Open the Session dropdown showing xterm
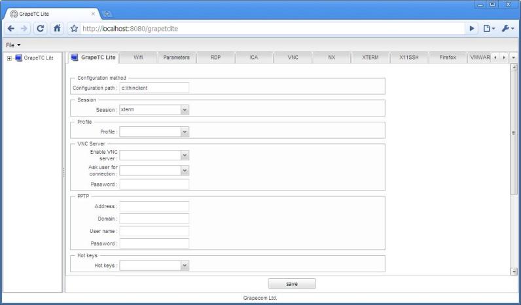 point(185,110)
